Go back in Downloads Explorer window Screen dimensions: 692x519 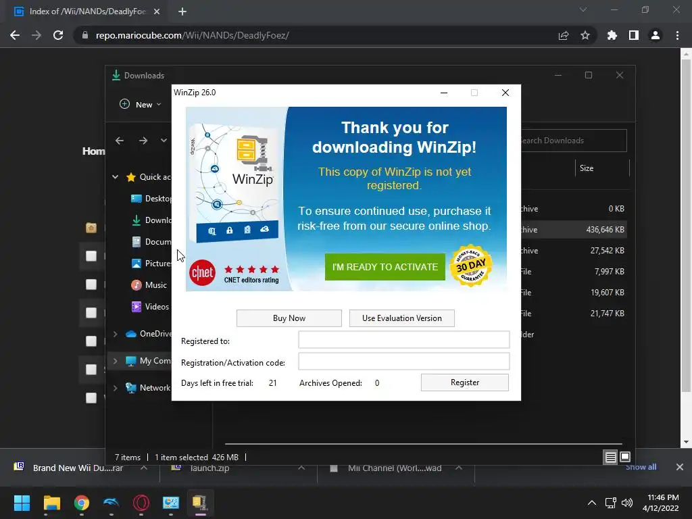(x=120, y=141)
